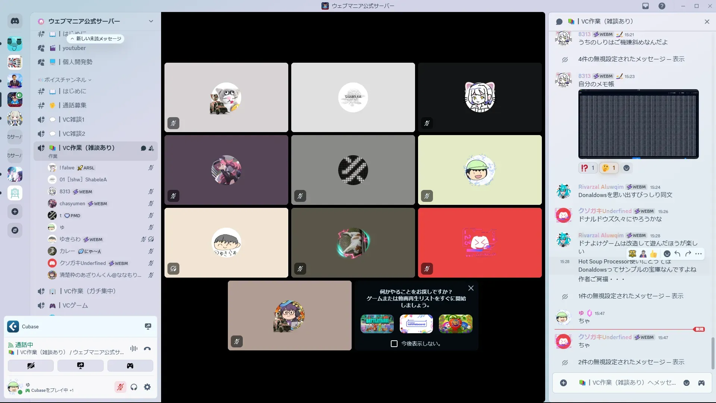
Task: Jump to 新しい未読メッセージ indicator
Action: (96, 39)
